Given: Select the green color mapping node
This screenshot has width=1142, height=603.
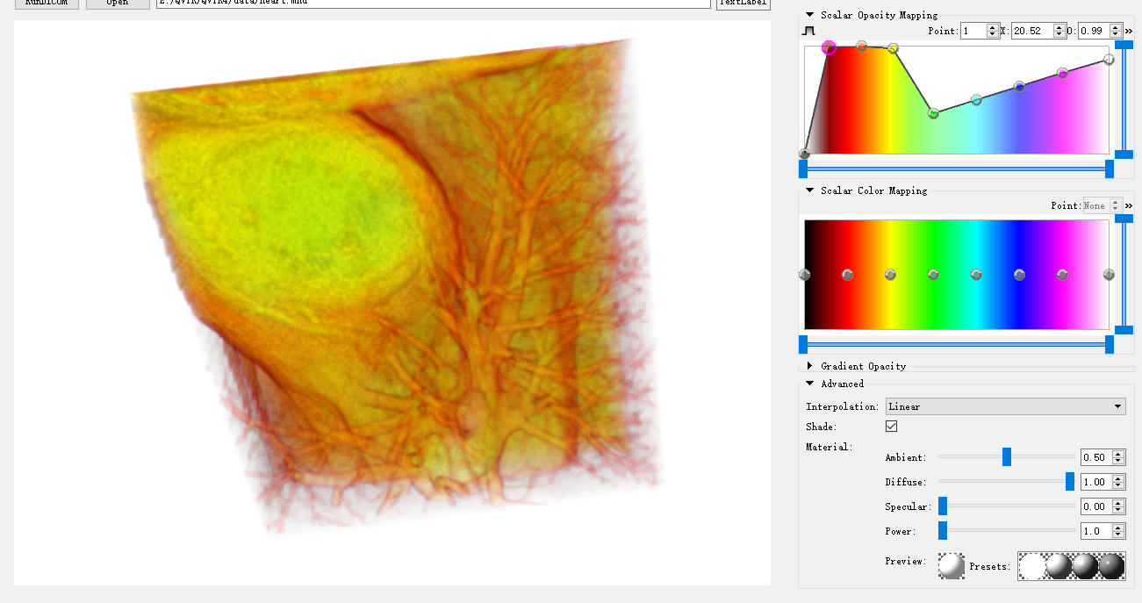Looking at the screenshot, I should (x=933, y=275).
